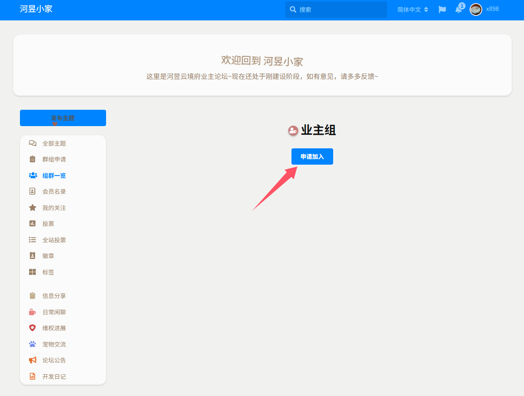The image size is (524, 396).
Task: Click the paw icon for 宠物交流
Action: (x=33, y=344)
